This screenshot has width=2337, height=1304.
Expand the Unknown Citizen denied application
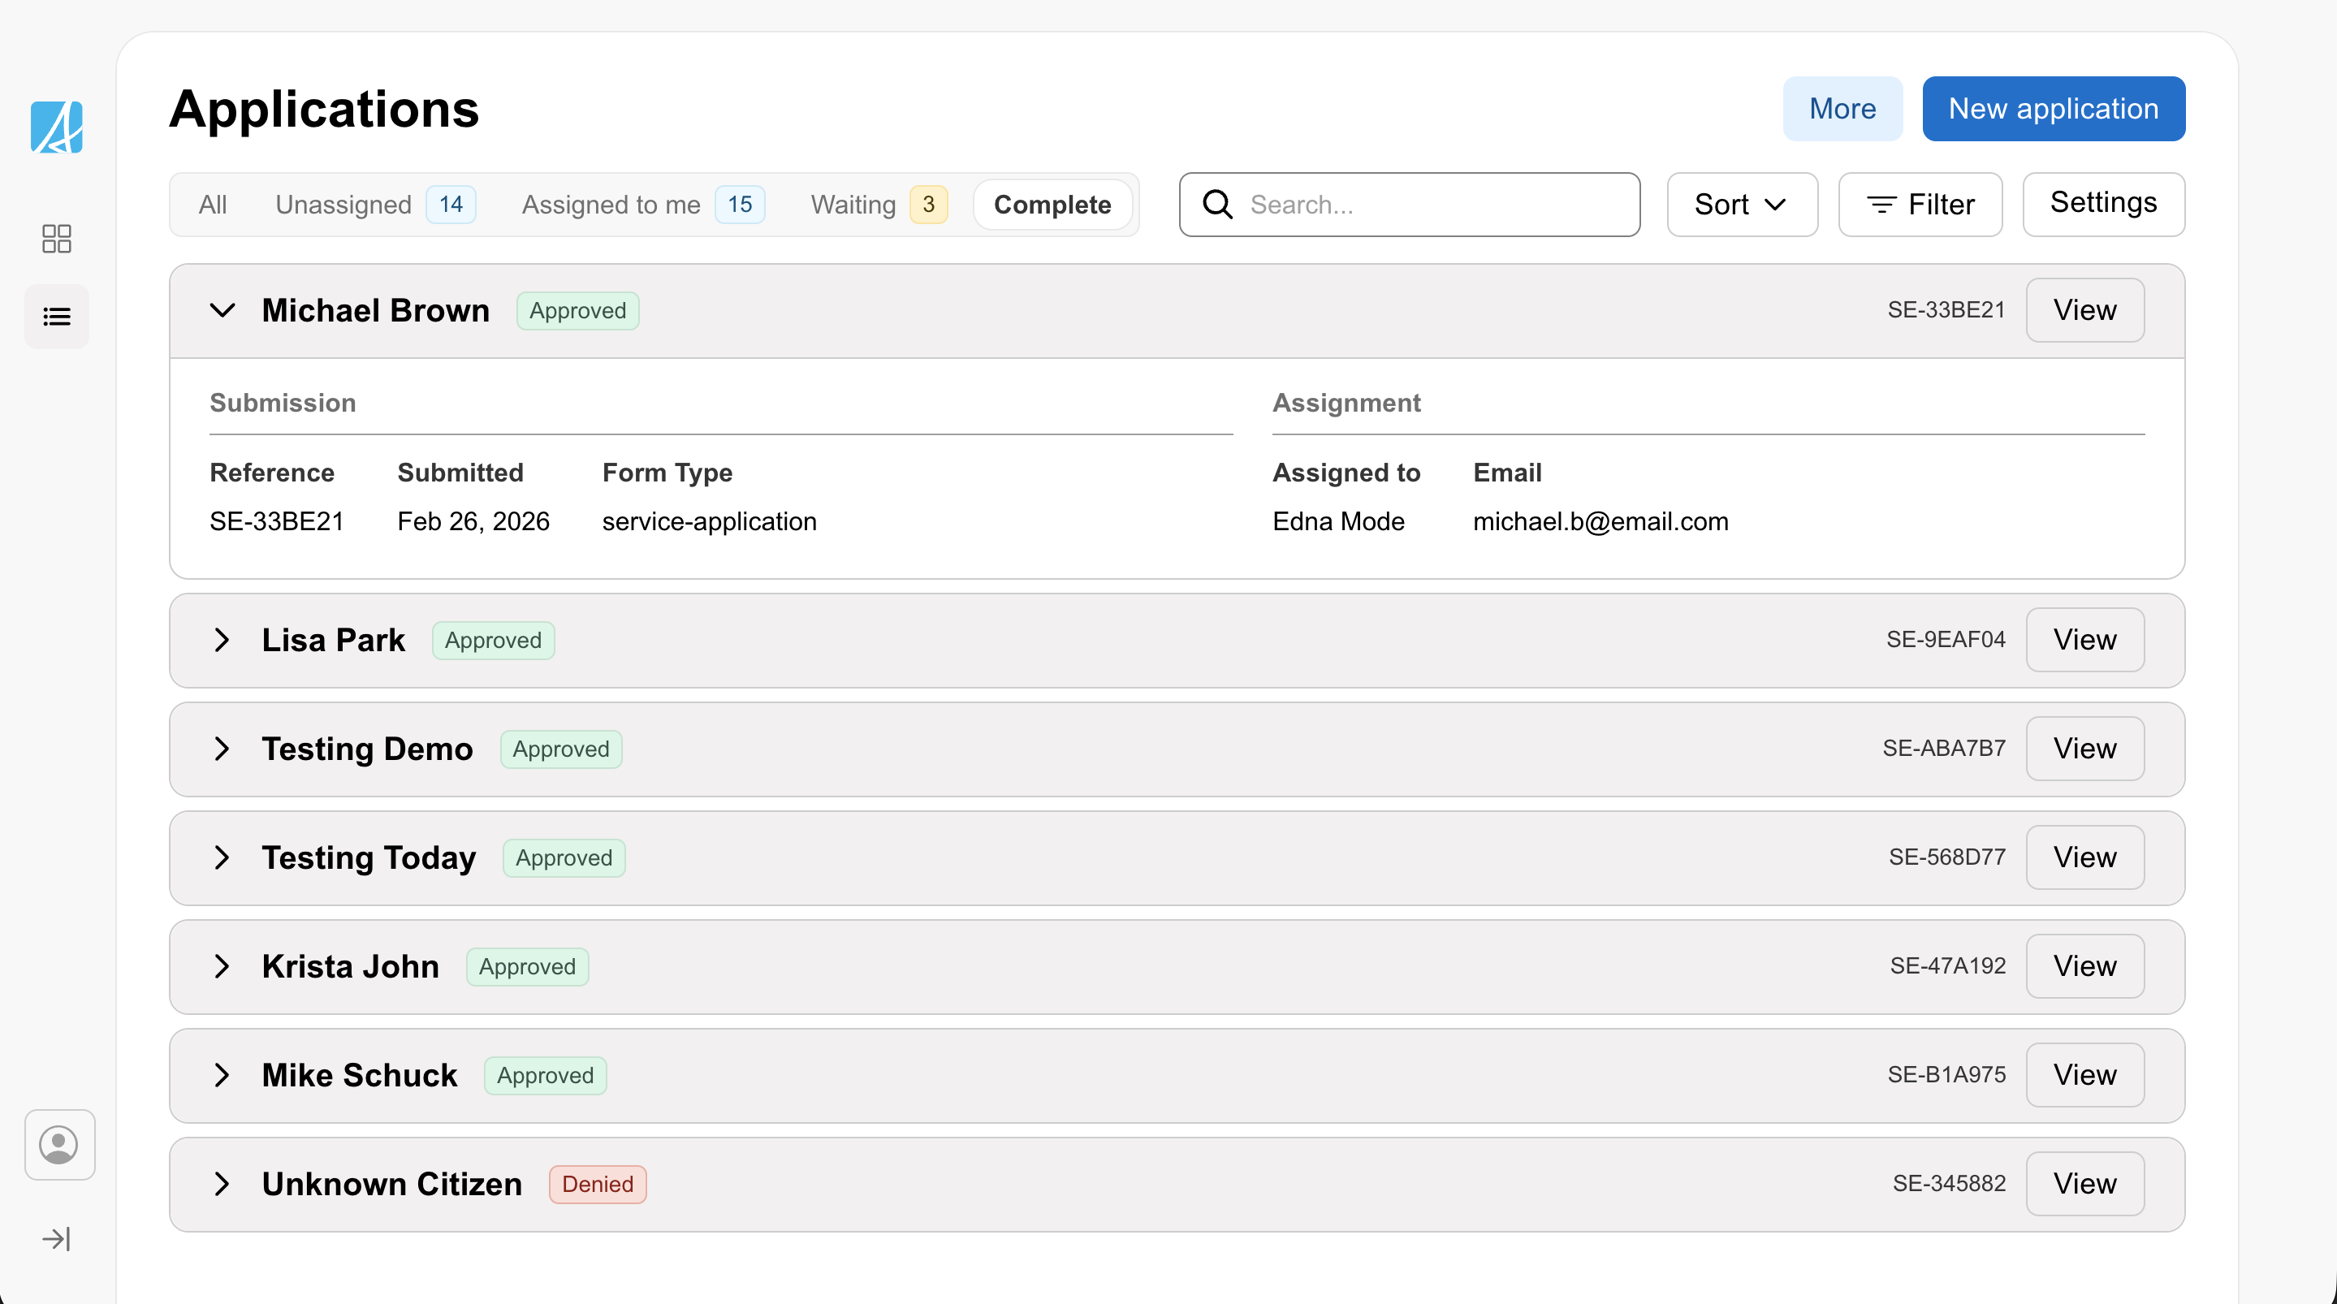click(223, 1184)
